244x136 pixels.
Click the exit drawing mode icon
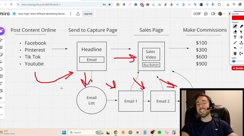pos(241,53)
